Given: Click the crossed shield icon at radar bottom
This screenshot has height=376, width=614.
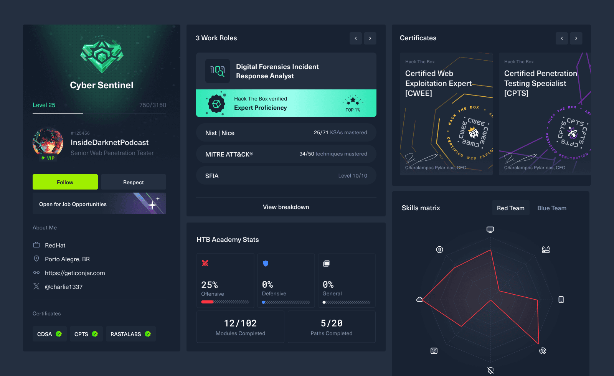Looking at the screenshot, I should click(490, 370).
